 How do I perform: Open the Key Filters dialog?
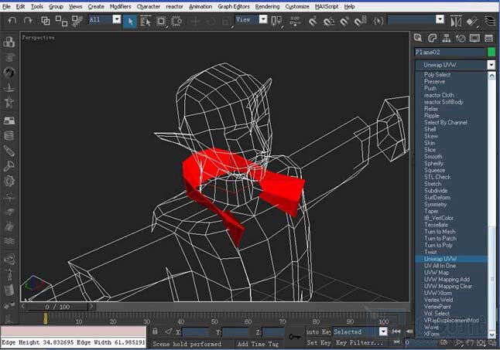[360, 343]
